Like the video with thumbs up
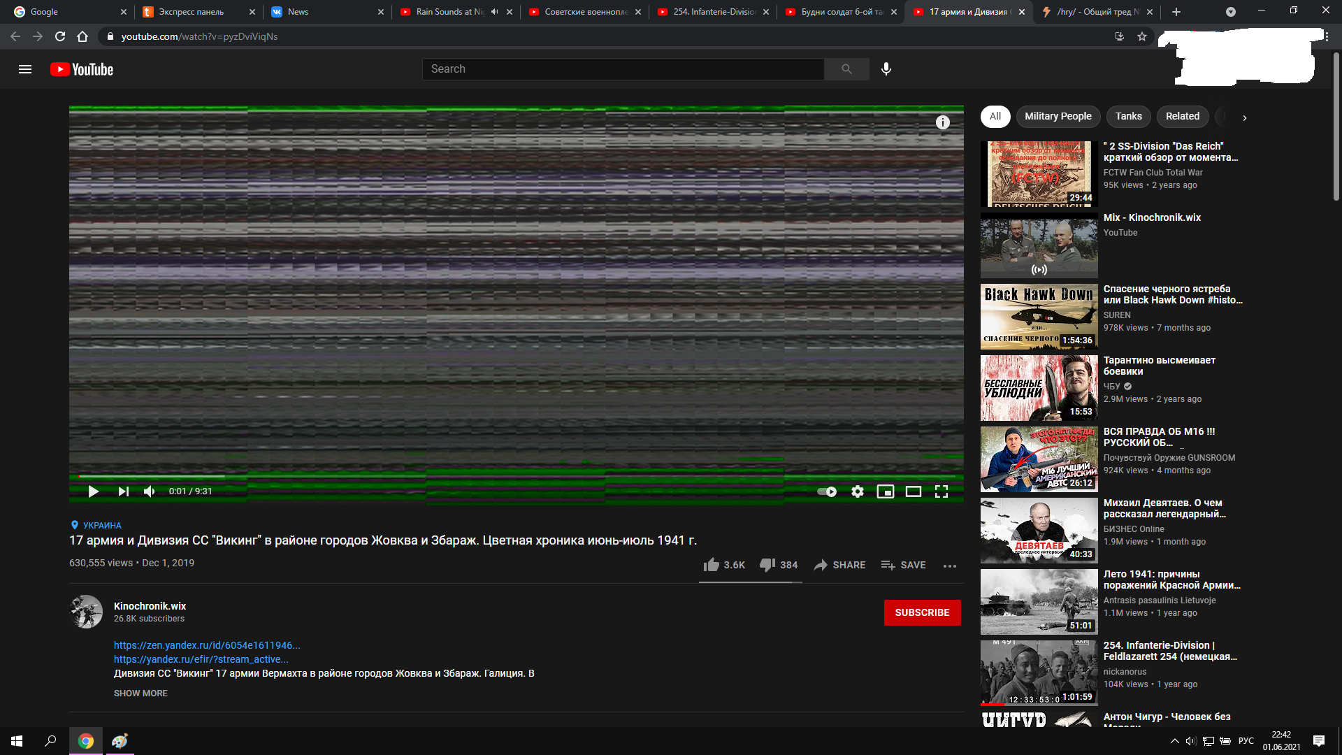 [x=712, y=565]
